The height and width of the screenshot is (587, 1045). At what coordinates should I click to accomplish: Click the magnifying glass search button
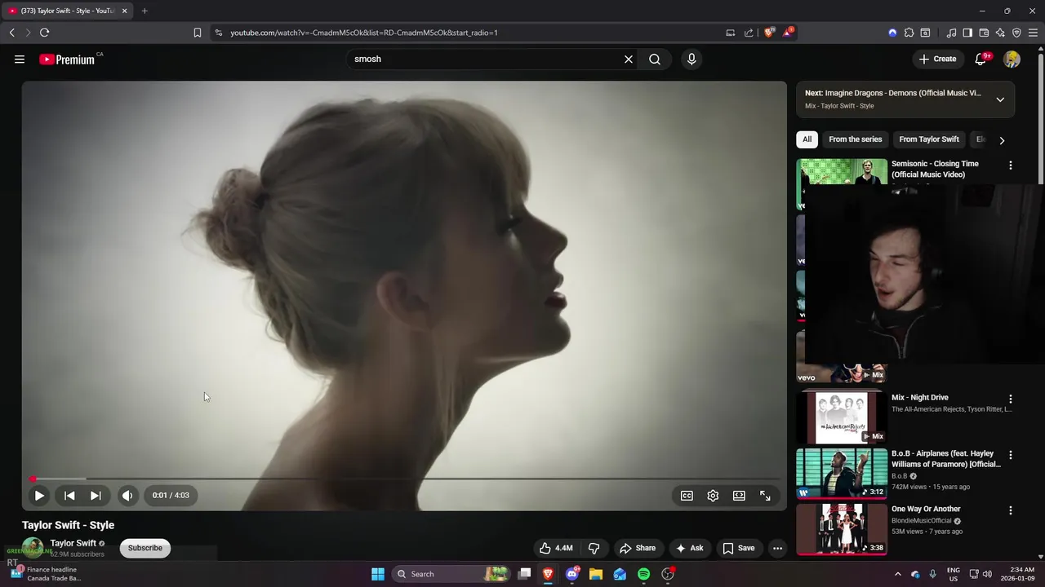click(655, 59)
